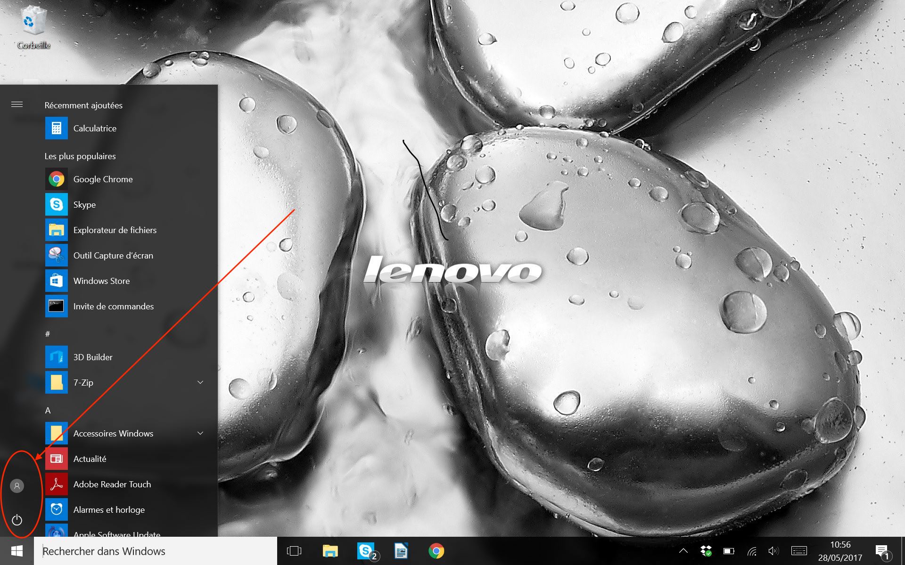Image resolution: width=905 pixels, height=565 pixels.
Task: Open Windows Store icon in Start menu
Action: [x=57, y=281]
